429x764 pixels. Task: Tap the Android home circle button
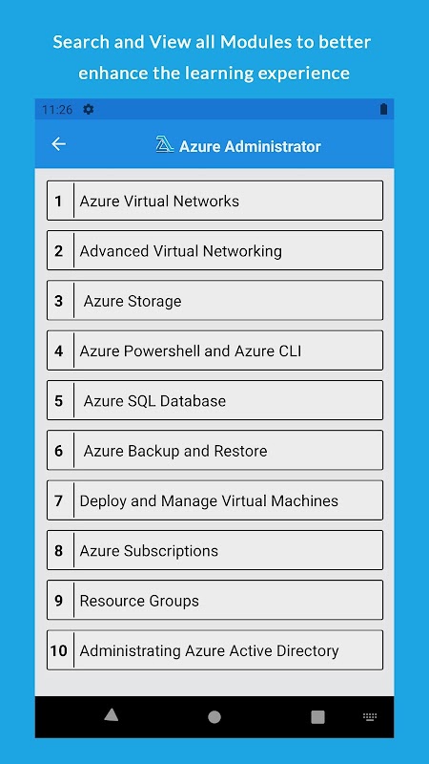click(214, 717)
